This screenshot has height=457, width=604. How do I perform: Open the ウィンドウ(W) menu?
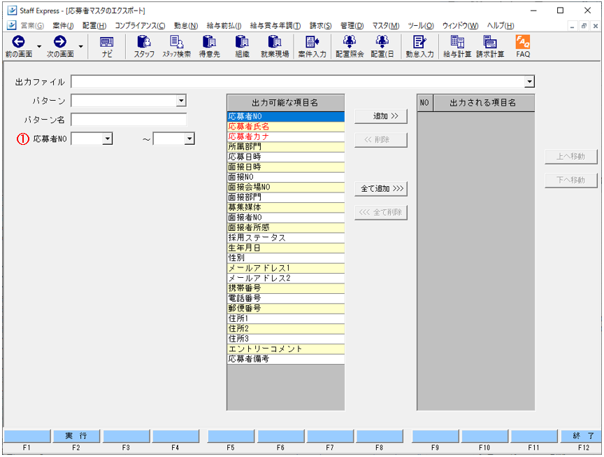click(460, 26)
